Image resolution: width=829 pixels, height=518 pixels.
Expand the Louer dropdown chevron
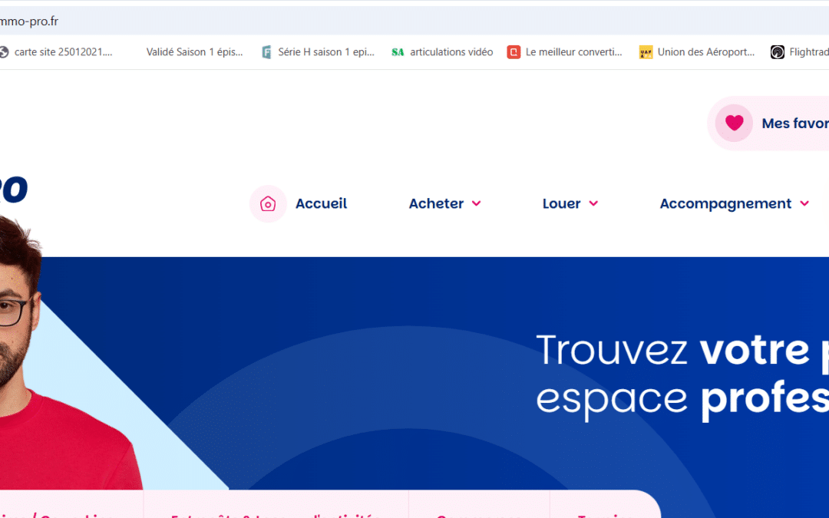593,203
